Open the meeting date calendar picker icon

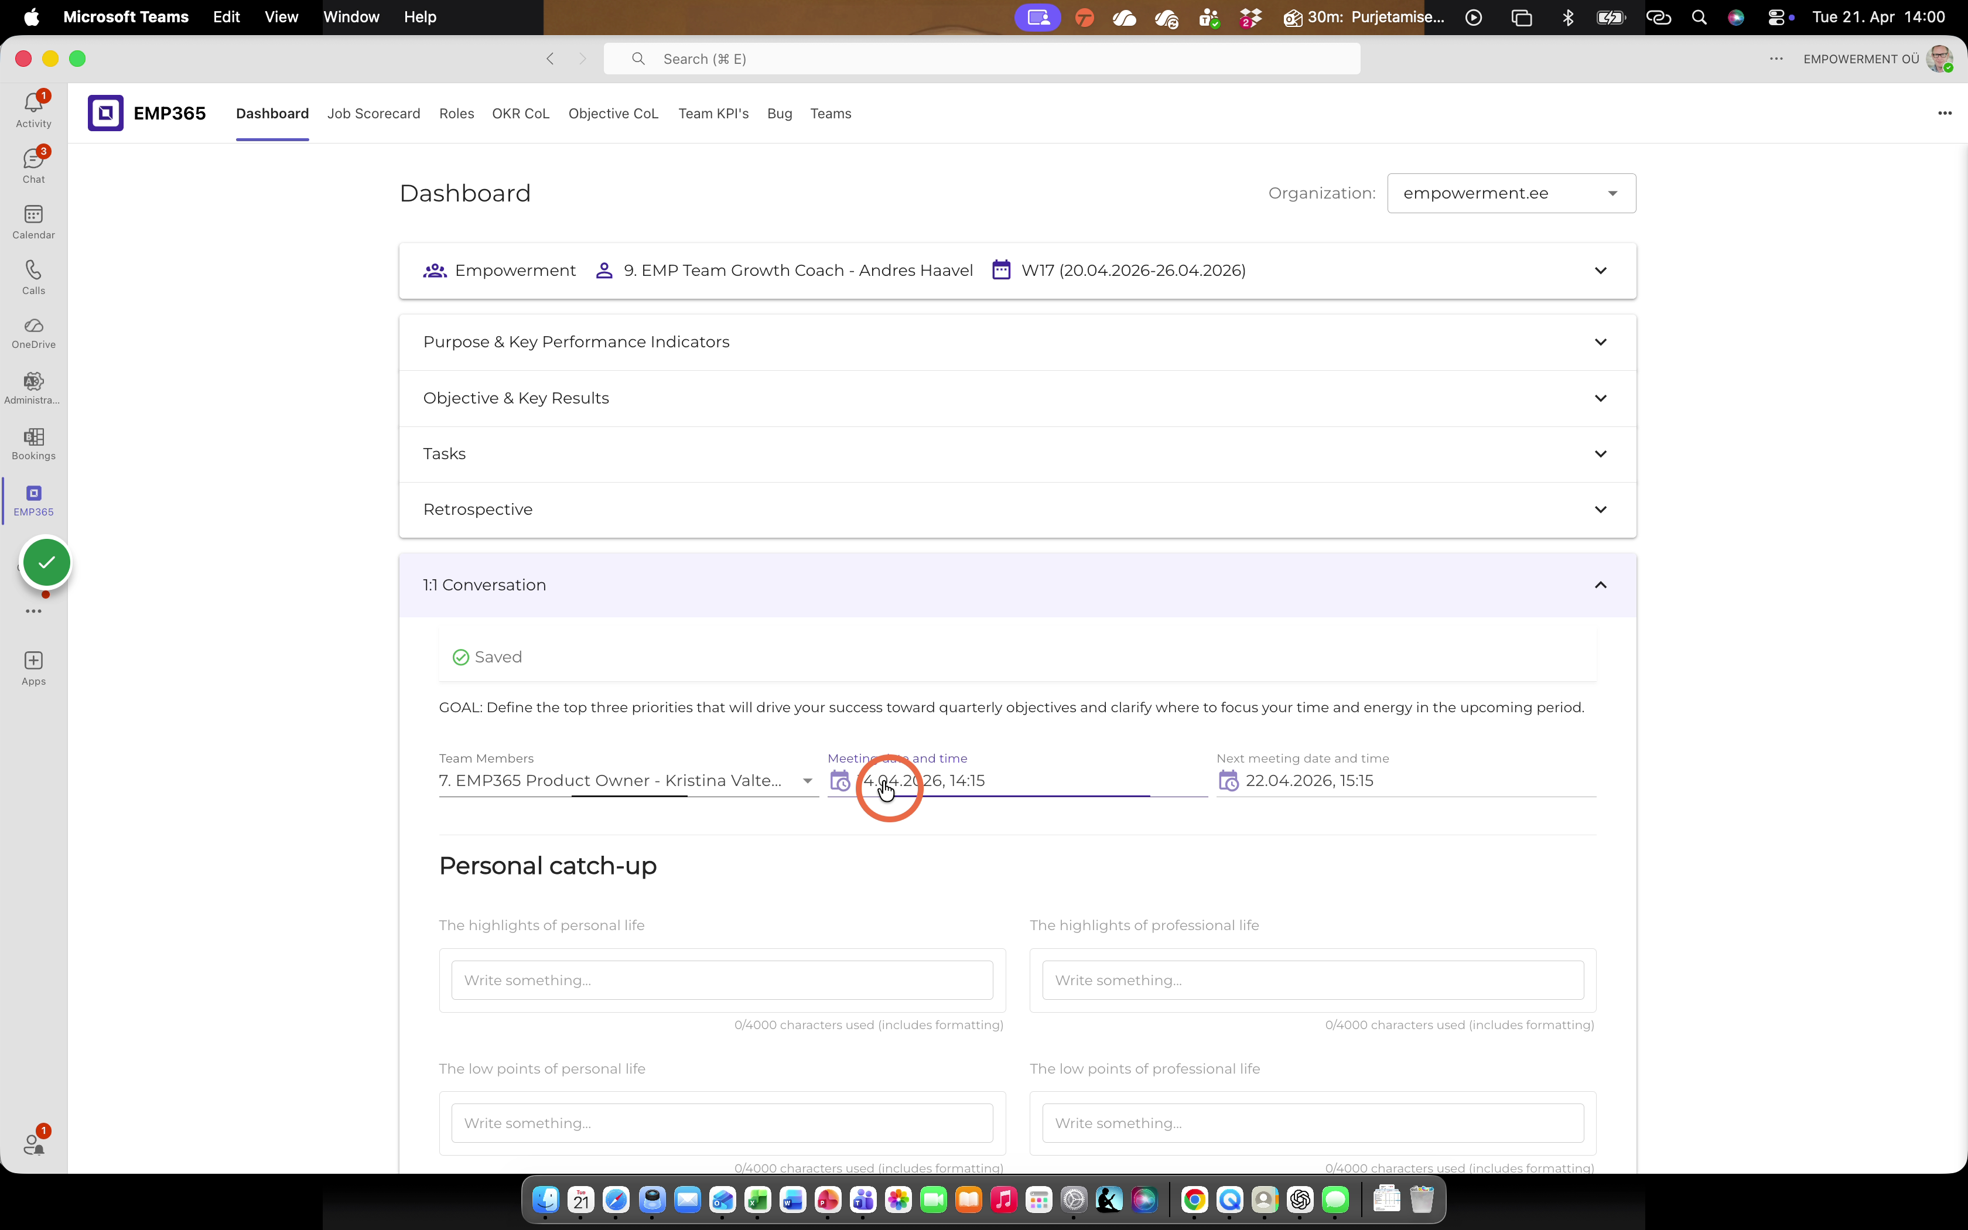coord(840,781)
